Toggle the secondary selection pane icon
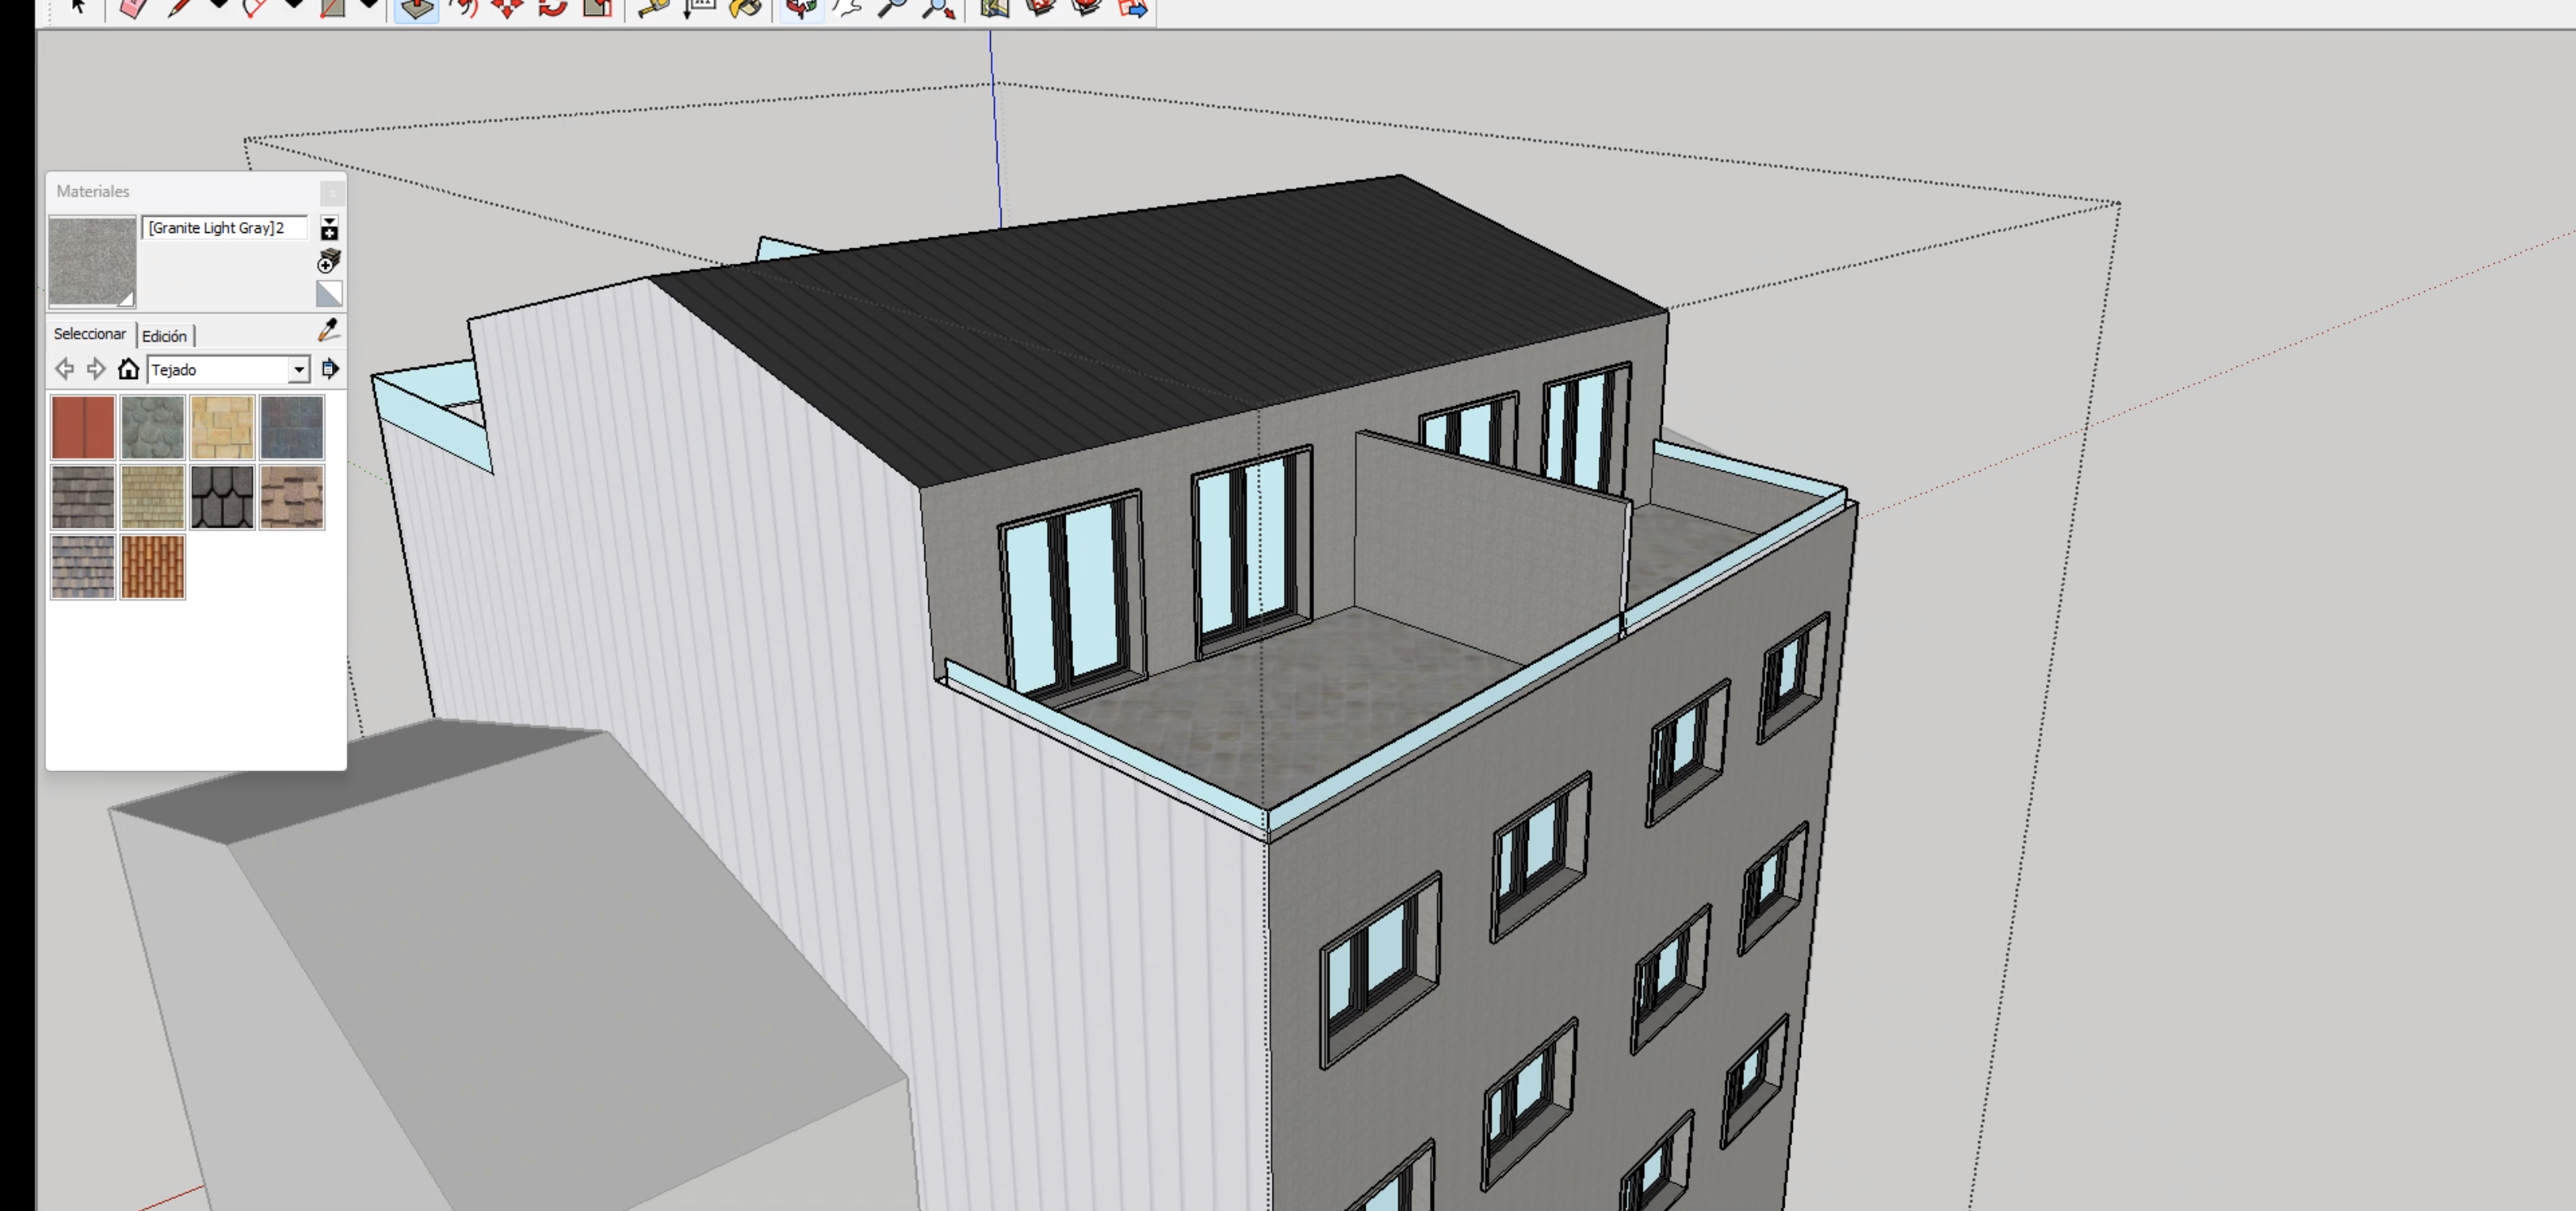 pos(329,228)
